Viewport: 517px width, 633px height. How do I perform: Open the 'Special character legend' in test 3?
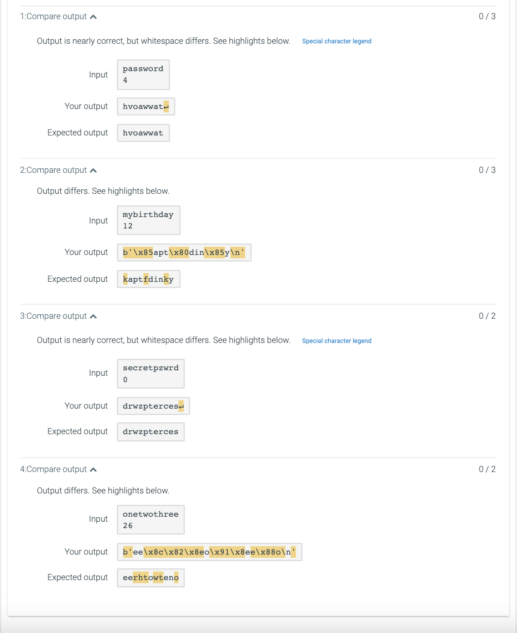click(337, 341)
